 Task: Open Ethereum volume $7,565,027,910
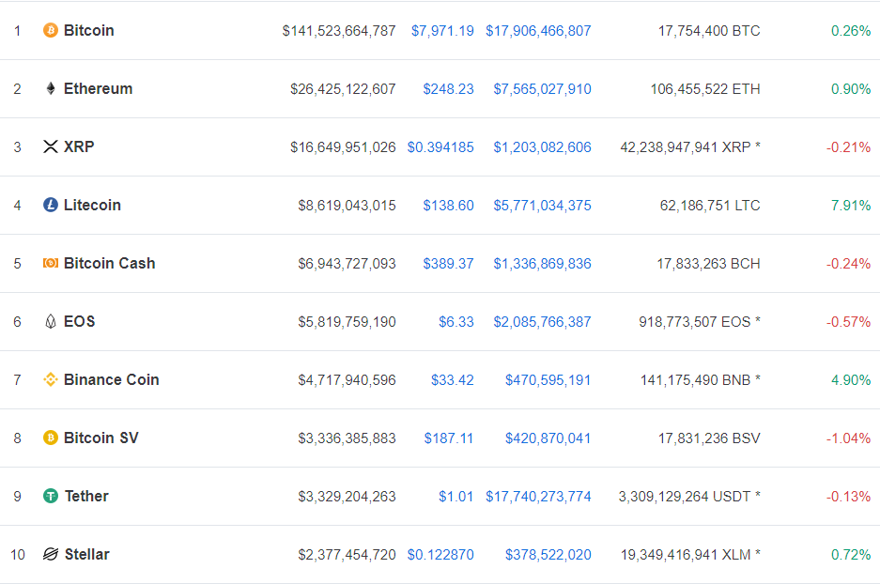(542, 89)
